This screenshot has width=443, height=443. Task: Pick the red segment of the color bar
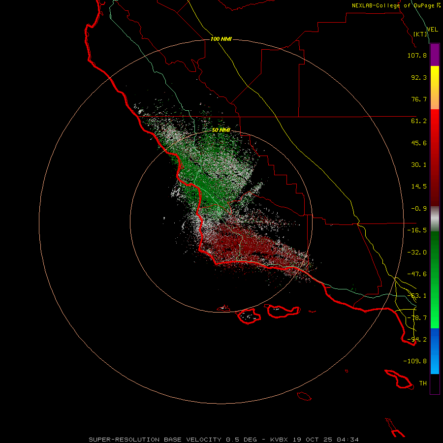pyautogui.click(x=435, y=158)
